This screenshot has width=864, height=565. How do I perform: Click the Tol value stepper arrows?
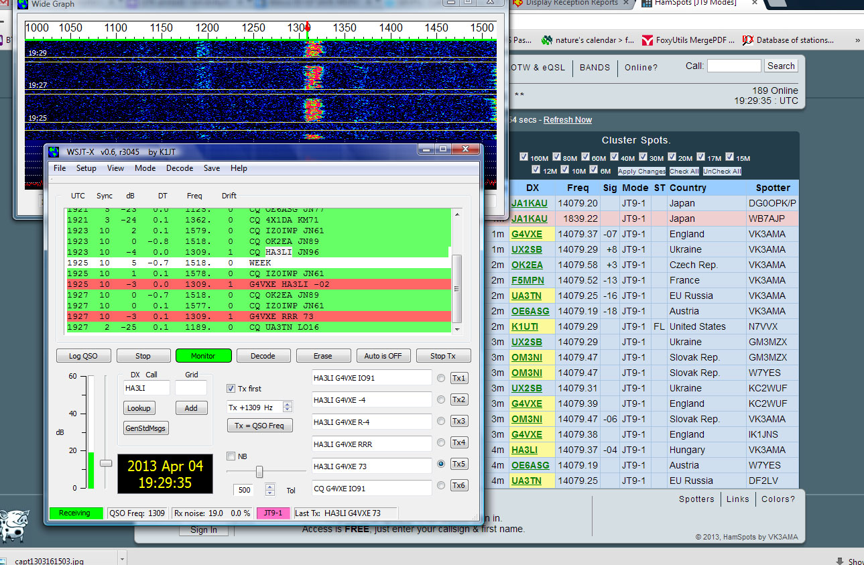(x=269, y=489)
